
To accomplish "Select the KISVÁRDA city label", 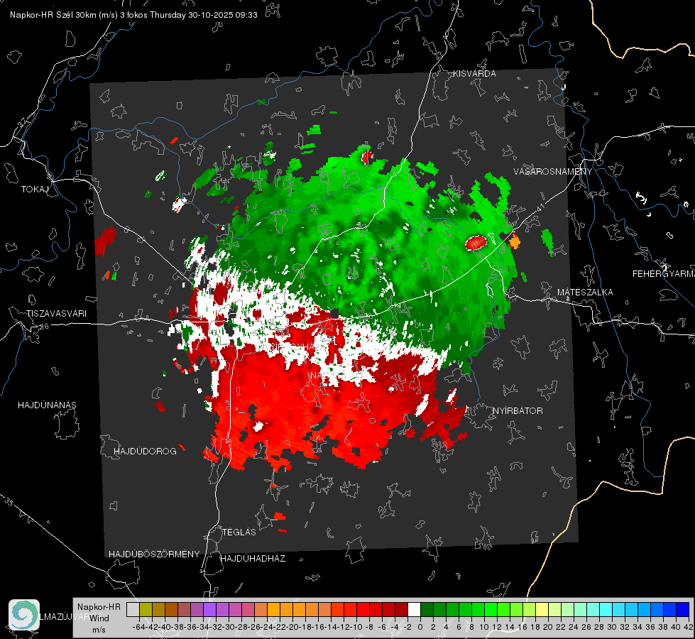I will [474, 74].
